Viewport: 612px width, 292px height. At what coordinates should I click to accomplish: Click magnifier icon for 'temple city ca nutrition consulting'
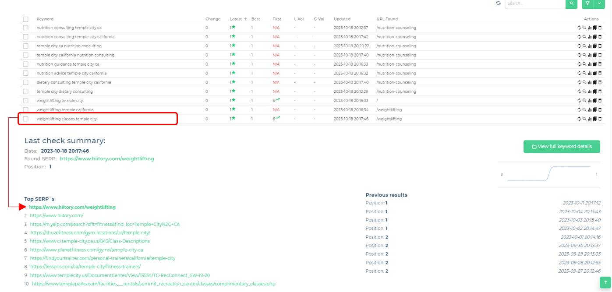[x=584, y=46]
